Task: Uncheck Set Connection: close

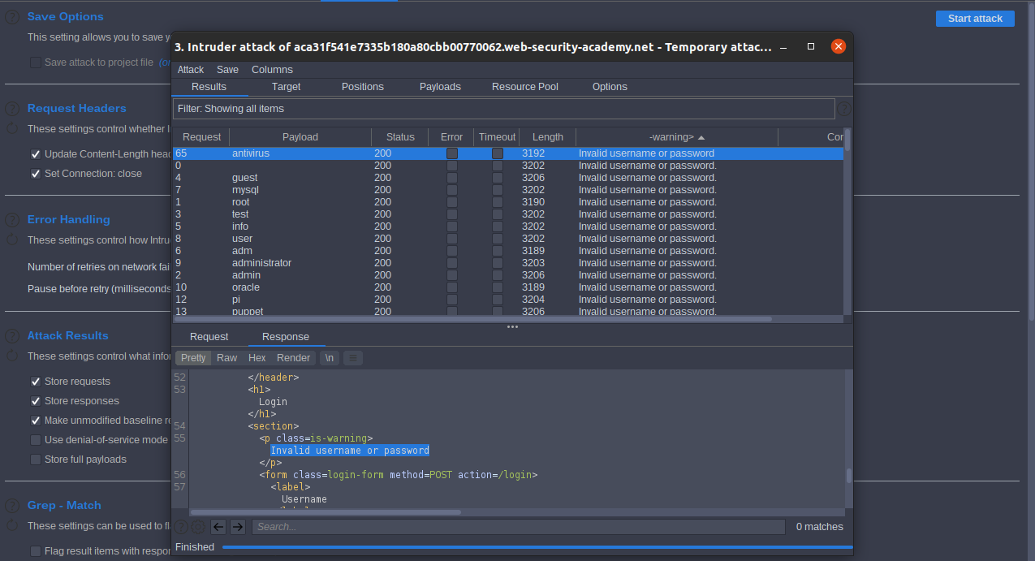Action: [x=36, y=174]
